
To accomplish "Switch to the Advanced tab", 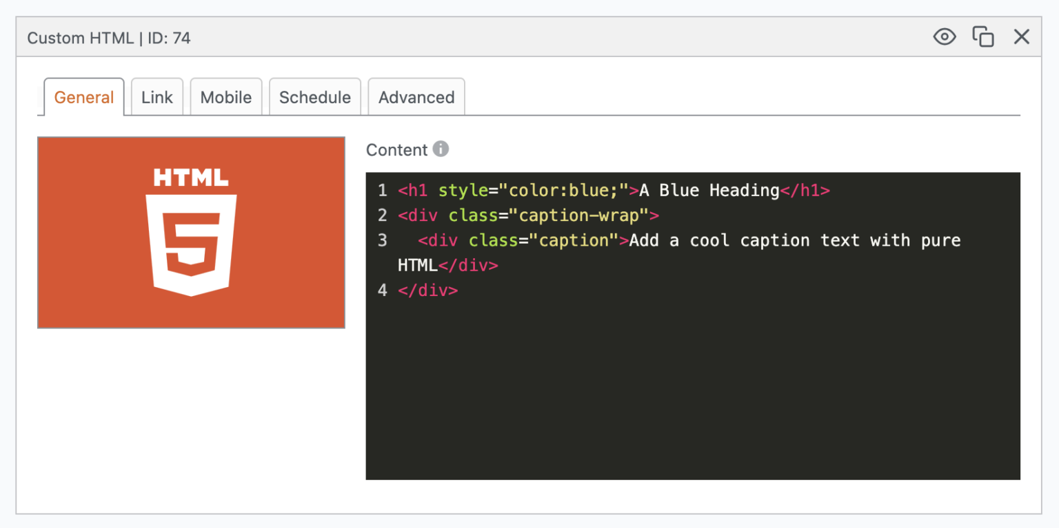I will [x=416, y=97].
